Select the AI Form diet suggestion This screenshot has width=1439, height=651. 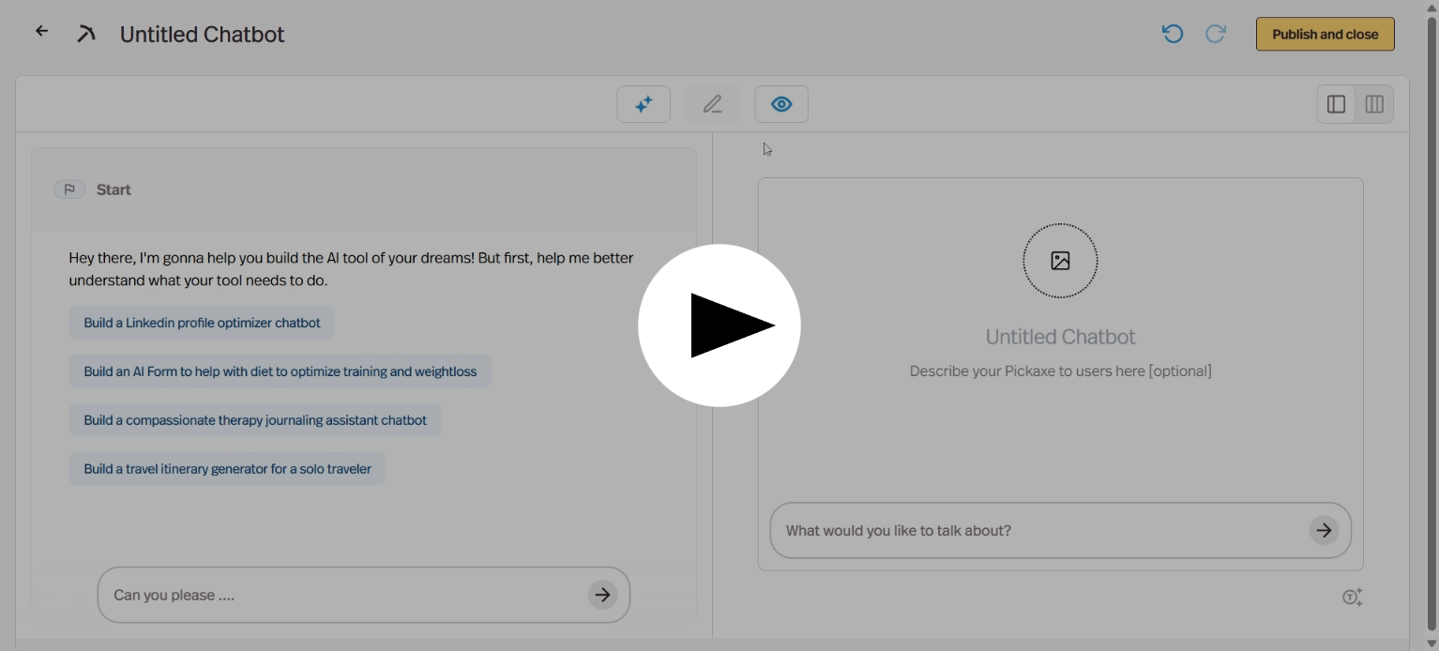(280, 371)
